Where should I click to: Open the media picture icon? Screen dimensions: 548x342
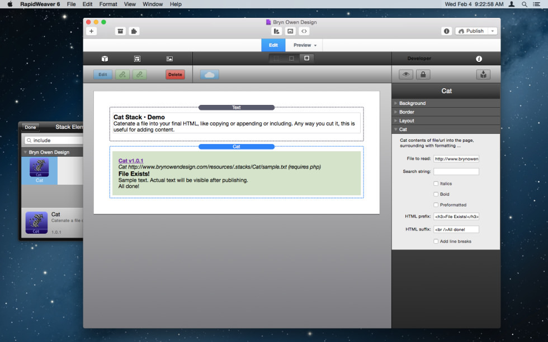(x=169, y=59)
